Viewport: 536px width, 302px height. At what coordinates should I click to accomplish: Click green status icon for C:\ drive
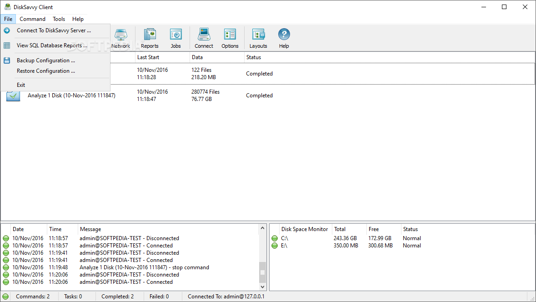(x=275, y=238)
